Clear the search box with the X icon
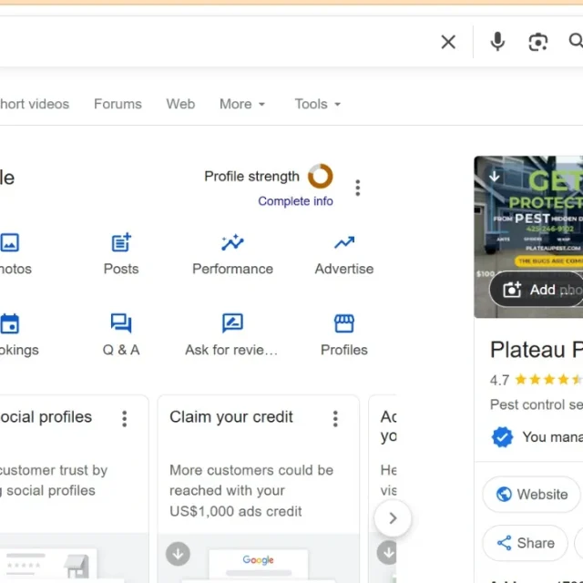 coord(448,42)
